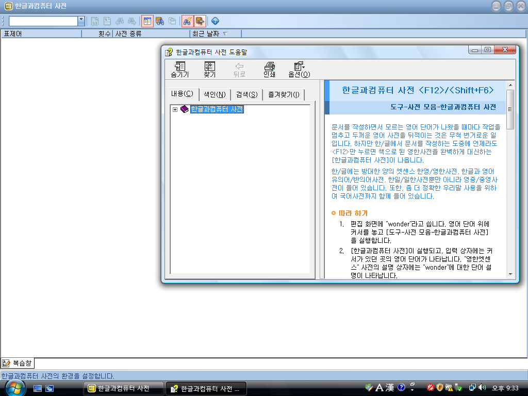Switch to the 즐겨찾기(I) favorites tab
Screen dimensions: 528x396
(284, 95)
